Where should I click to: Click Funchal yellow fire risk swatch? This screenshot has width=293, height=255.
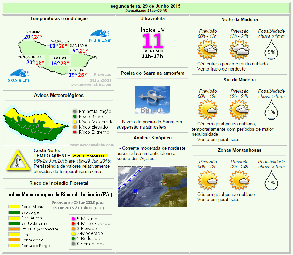click(14, 235)
